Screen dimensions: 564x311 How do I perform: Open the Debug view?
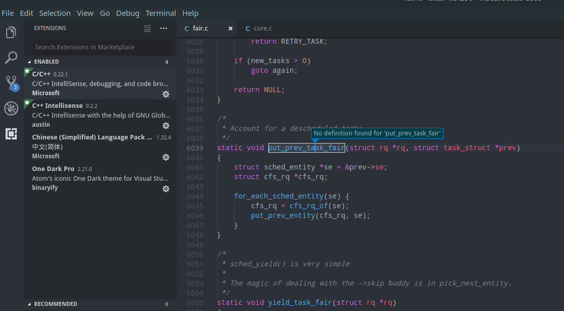coord(11,108)
